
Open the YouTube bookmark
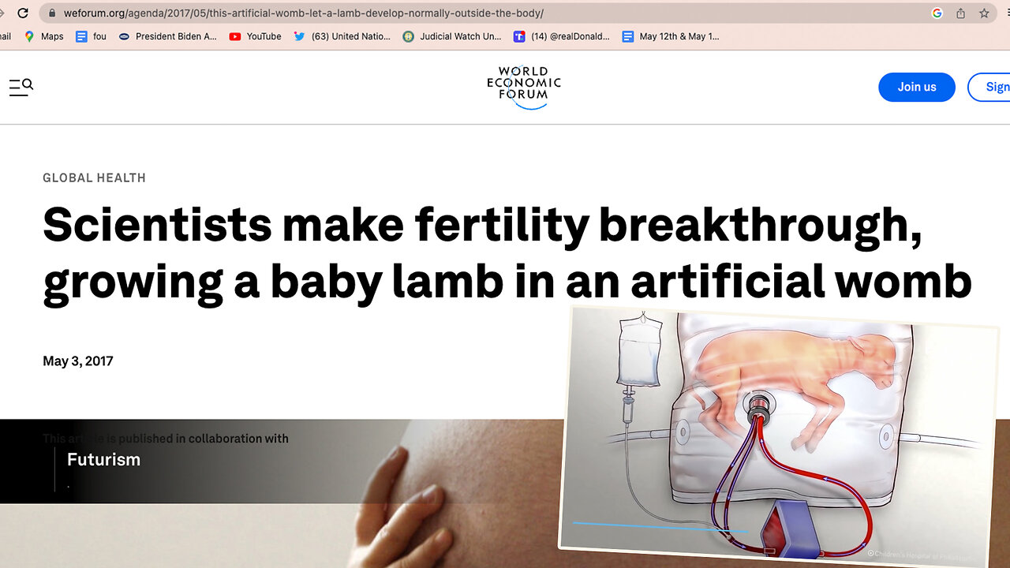pos(255,36)
